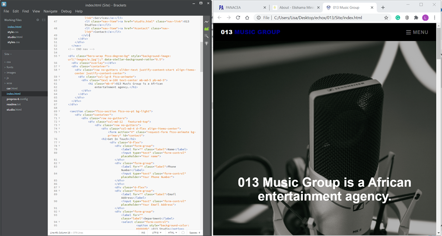
Task: Open the HTML language mode dropdown
Action: (x=172, y=233)
